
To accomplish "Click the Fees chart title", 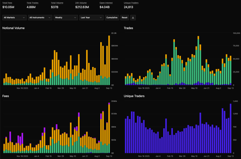I will (6, 96).
